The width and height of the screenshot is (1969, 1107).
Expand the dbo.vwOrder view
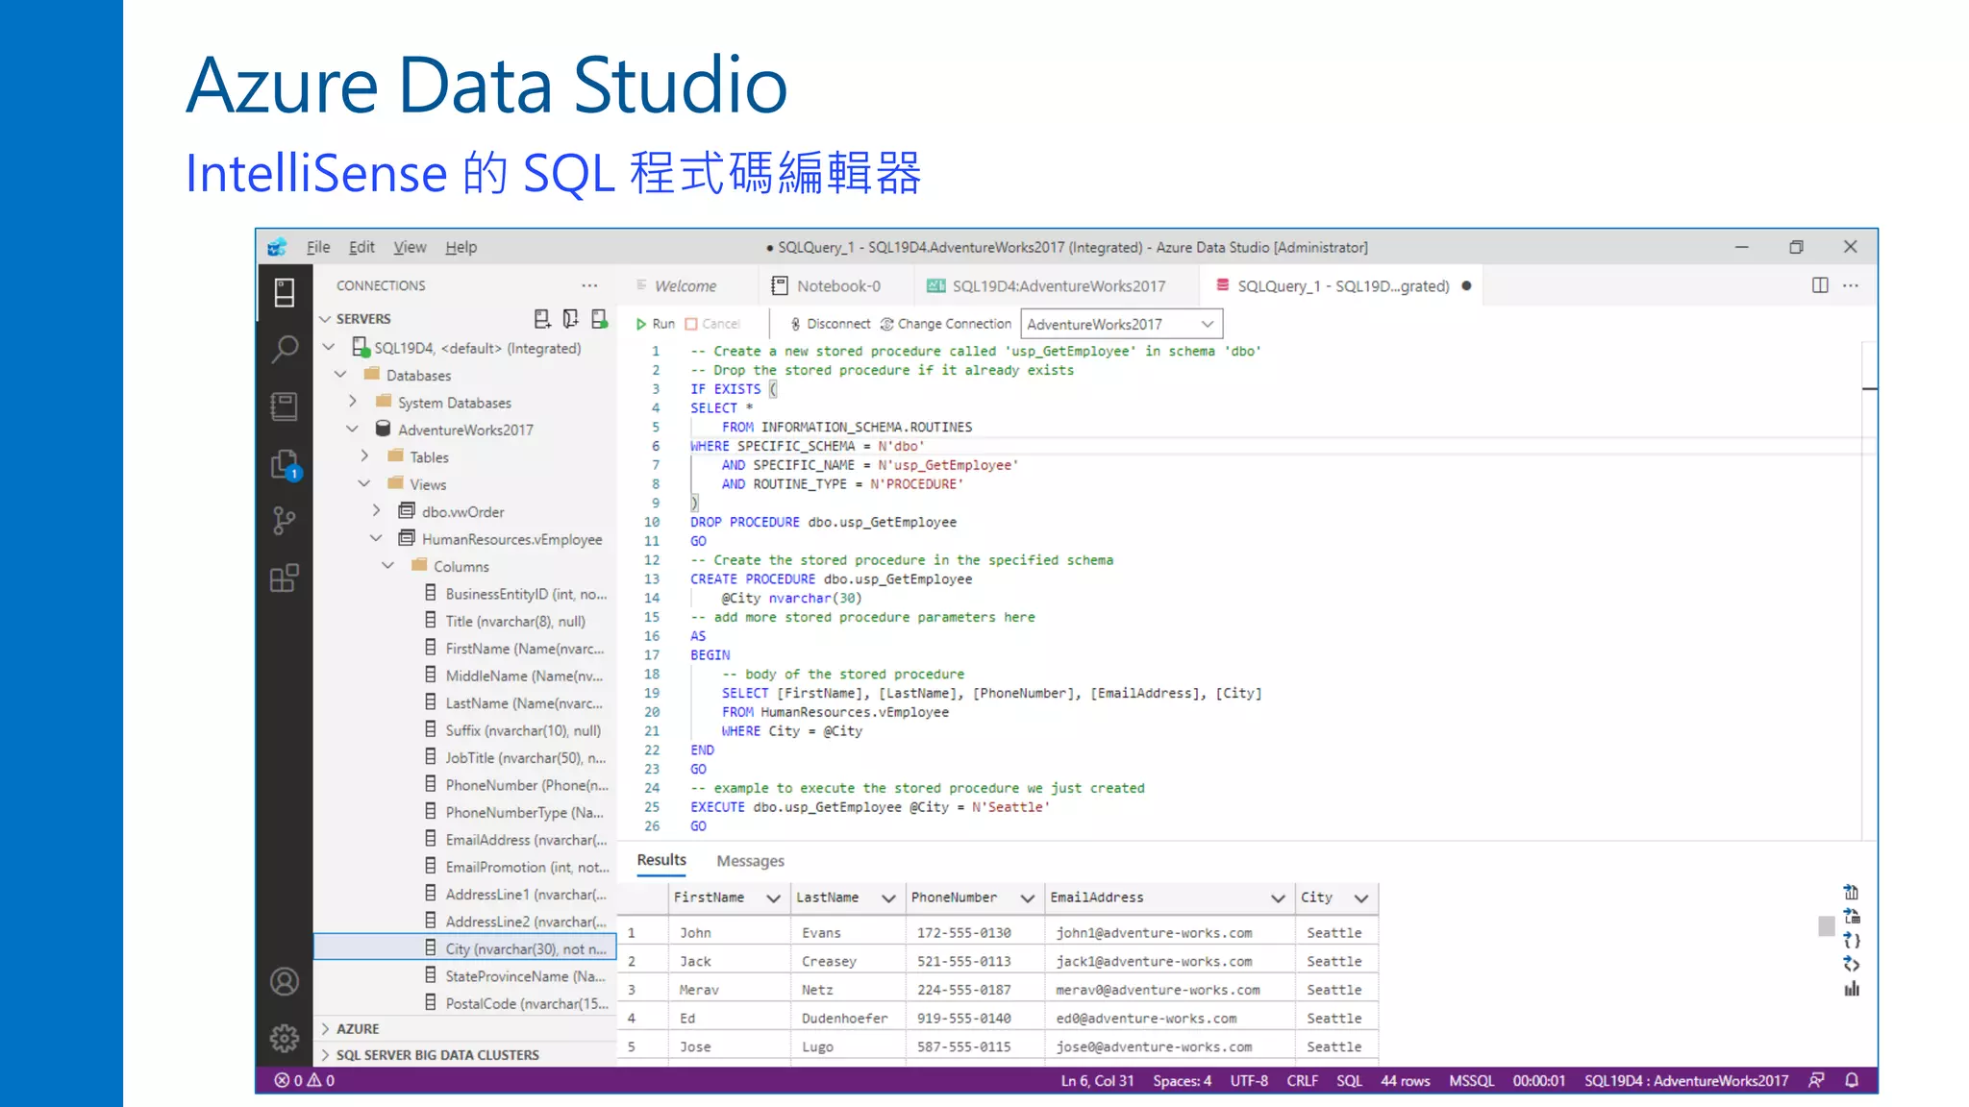point(376,510)
